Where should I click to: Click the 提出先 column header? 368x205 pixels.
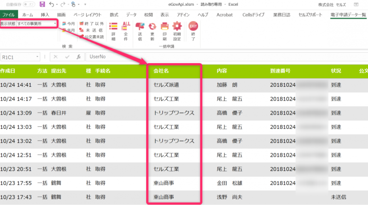[x=58, y=71]
